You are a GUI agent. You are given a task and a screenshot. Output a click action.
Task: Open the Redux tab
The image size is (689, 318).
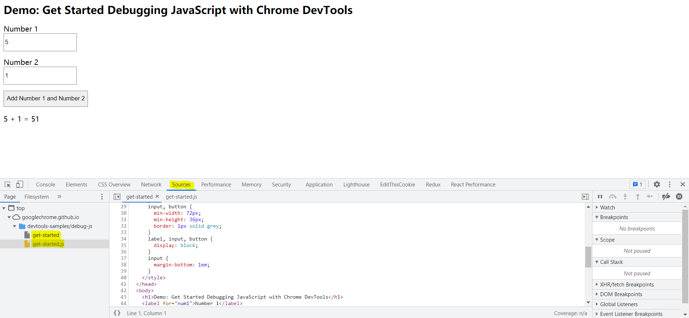coord(433,185)
